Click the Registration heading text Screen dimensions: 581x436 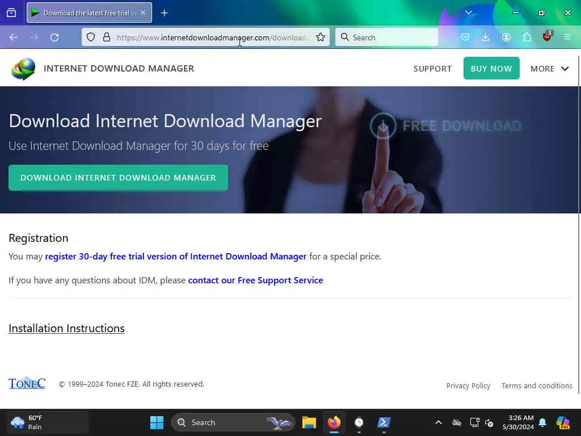[x=39, y=238]
